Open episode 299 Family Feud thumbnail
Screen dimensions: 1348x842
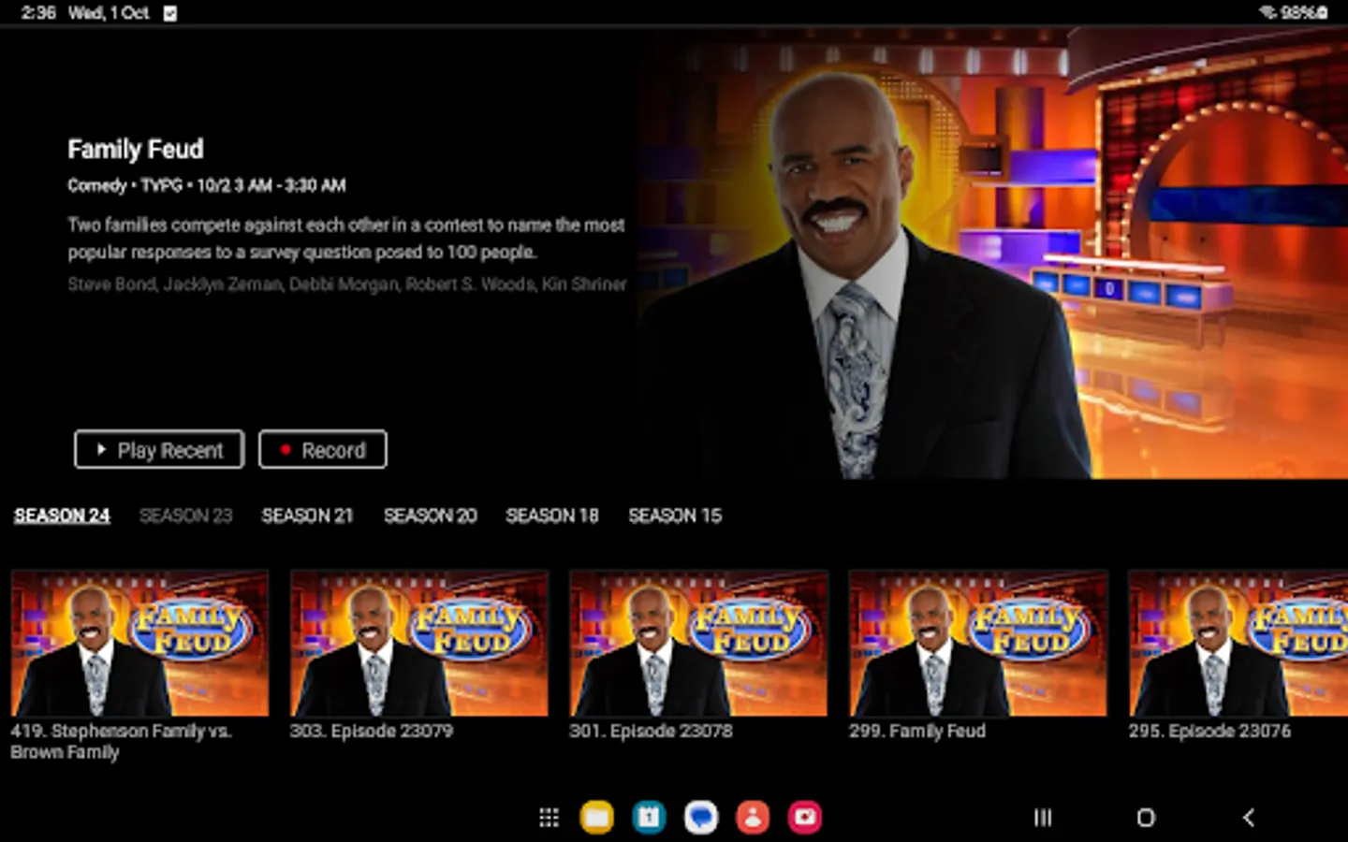click(978, 644)
